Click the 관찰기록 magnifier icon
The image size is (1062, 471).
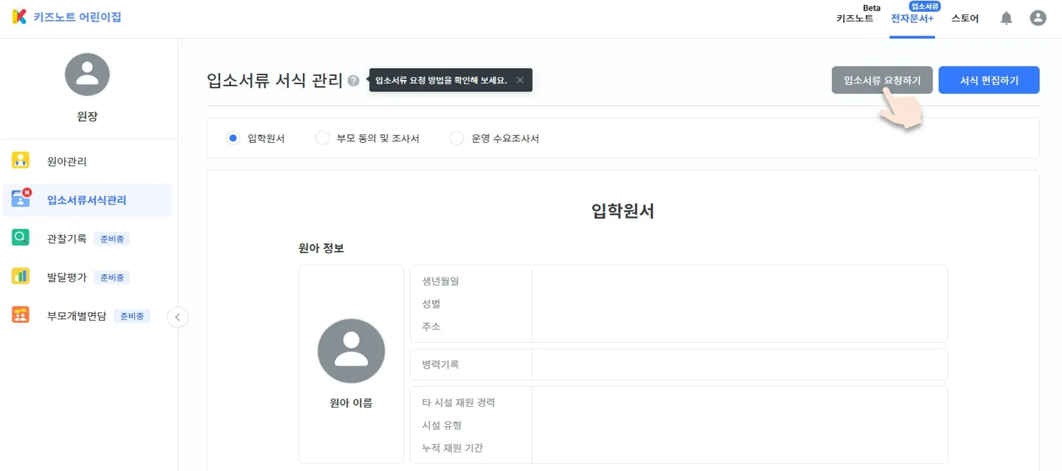tap(21, 237)
